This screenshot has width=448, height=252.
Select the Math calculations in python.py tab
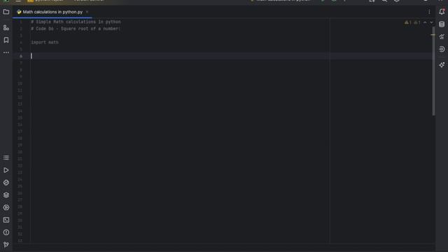tap(52, 12)
